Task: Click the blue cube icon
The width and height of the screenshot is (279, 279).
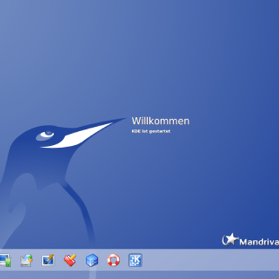Action: click(92, 260)
